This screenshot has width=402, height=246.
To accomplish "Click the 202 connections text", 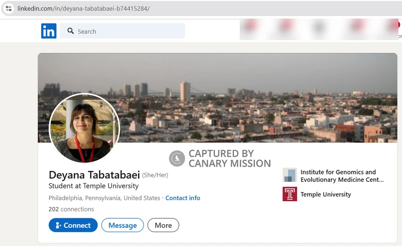I will click(x=71, y=209).
